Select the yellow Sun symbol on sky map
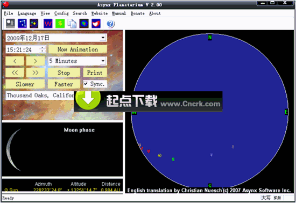 160,155
